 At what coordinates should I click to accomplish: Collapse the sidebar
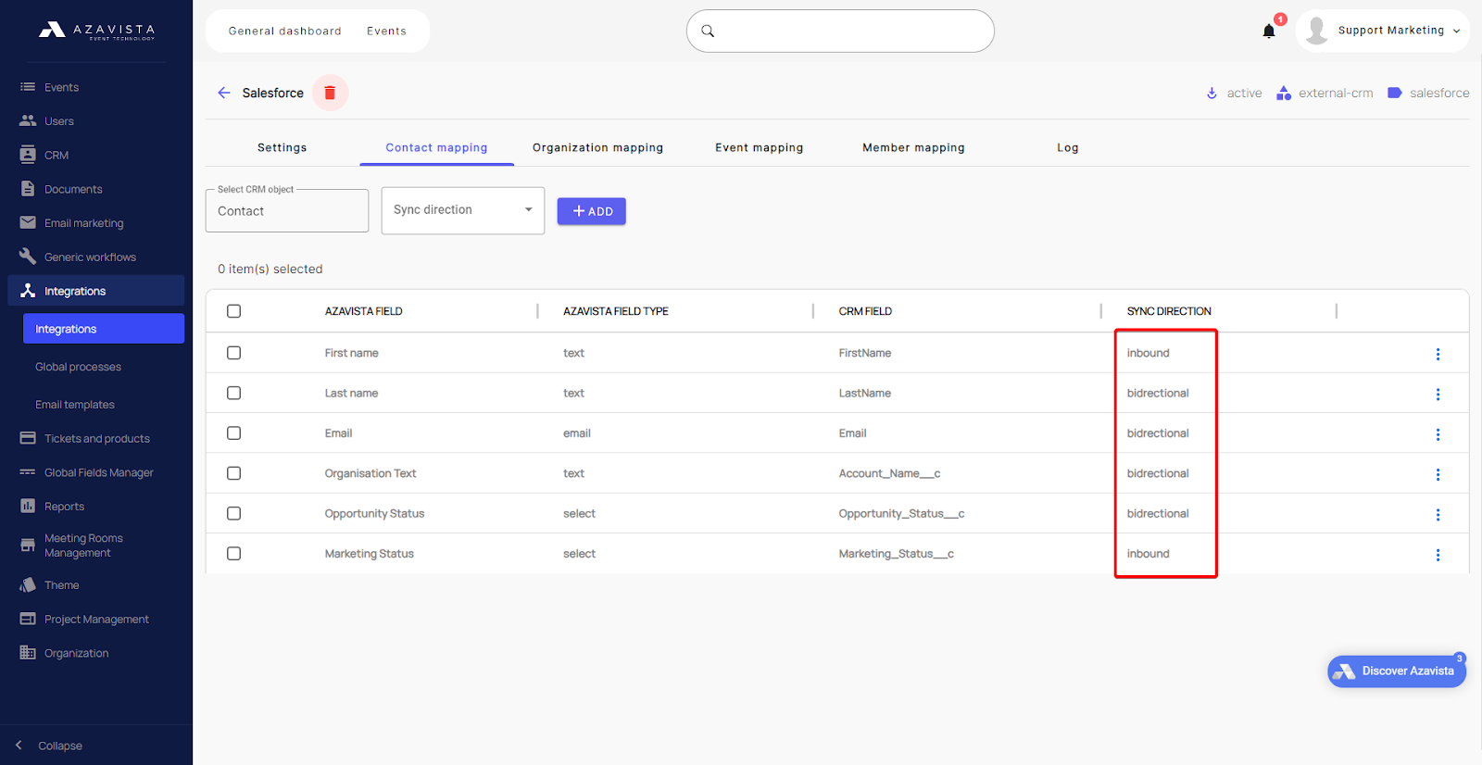(x=49, y=746)
